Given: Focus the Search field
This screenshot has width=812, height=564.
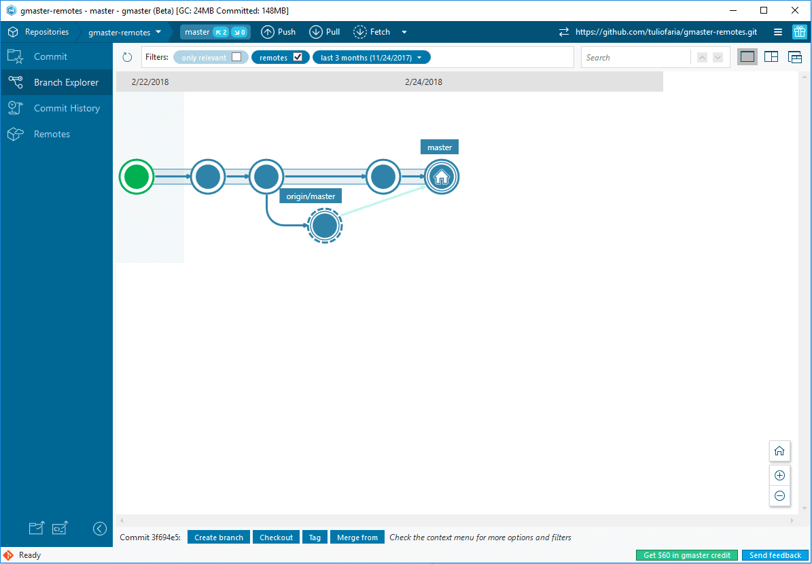Looking at the screenshot, I should [x=635, y=58].
